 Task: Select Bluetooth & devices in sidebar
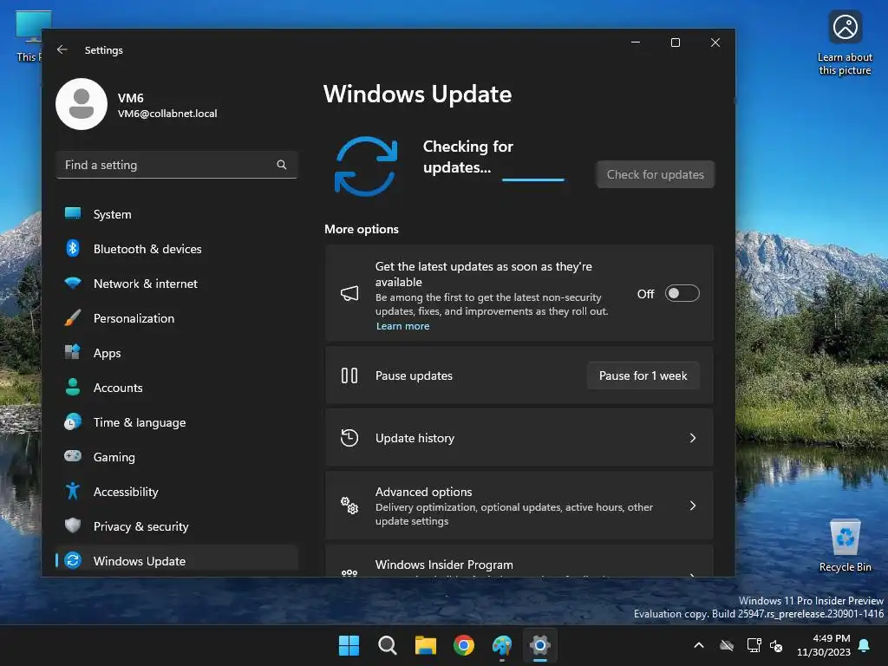tap(177, 249)
